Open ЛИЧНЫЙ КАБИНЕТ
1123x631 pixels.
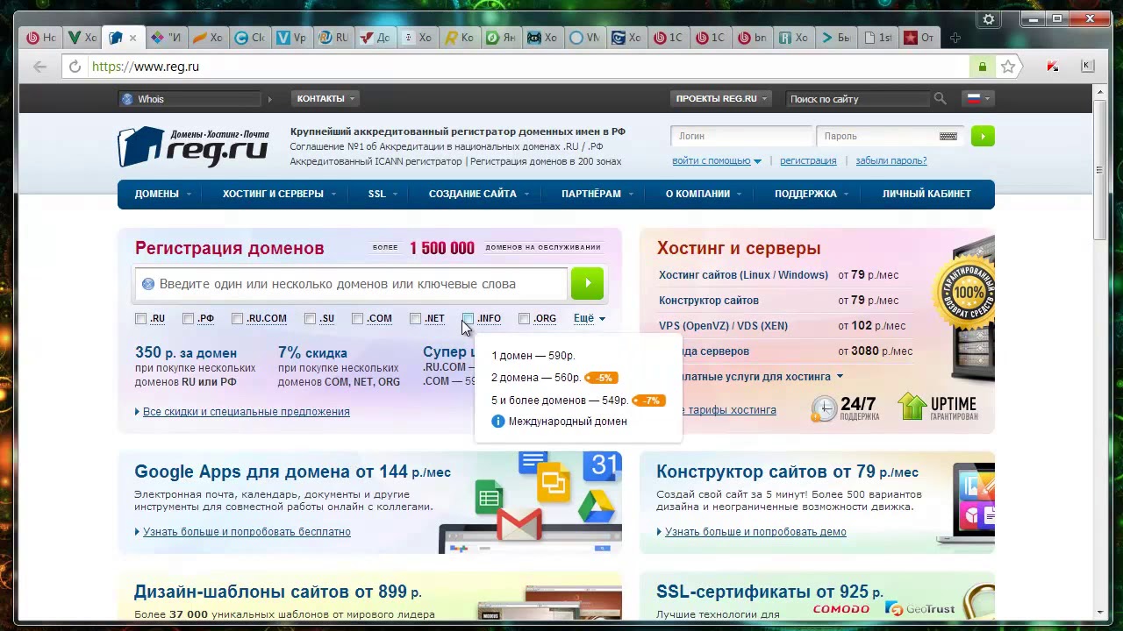tap(926, 194)
